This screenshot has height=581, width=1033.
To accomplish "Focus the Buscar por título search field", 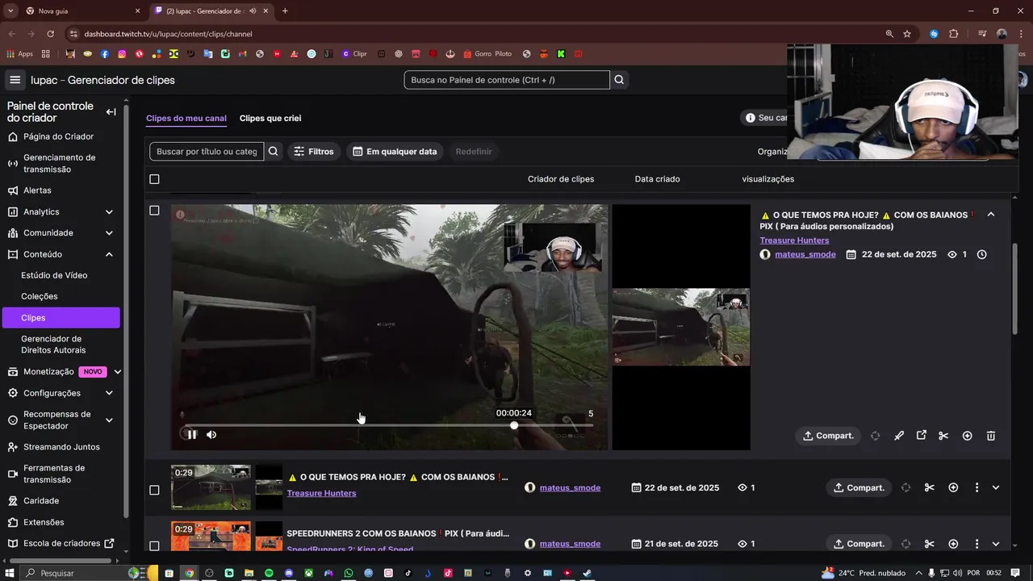I will pyautogui.click(x=207, y=151).
